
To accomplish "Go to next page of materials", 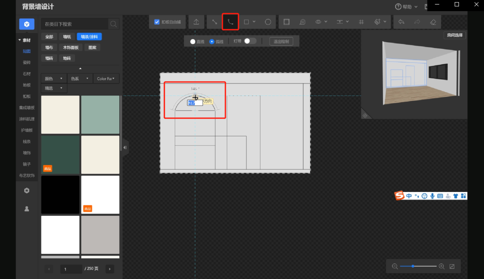I will pyautogui.click(x=110, y=269).
